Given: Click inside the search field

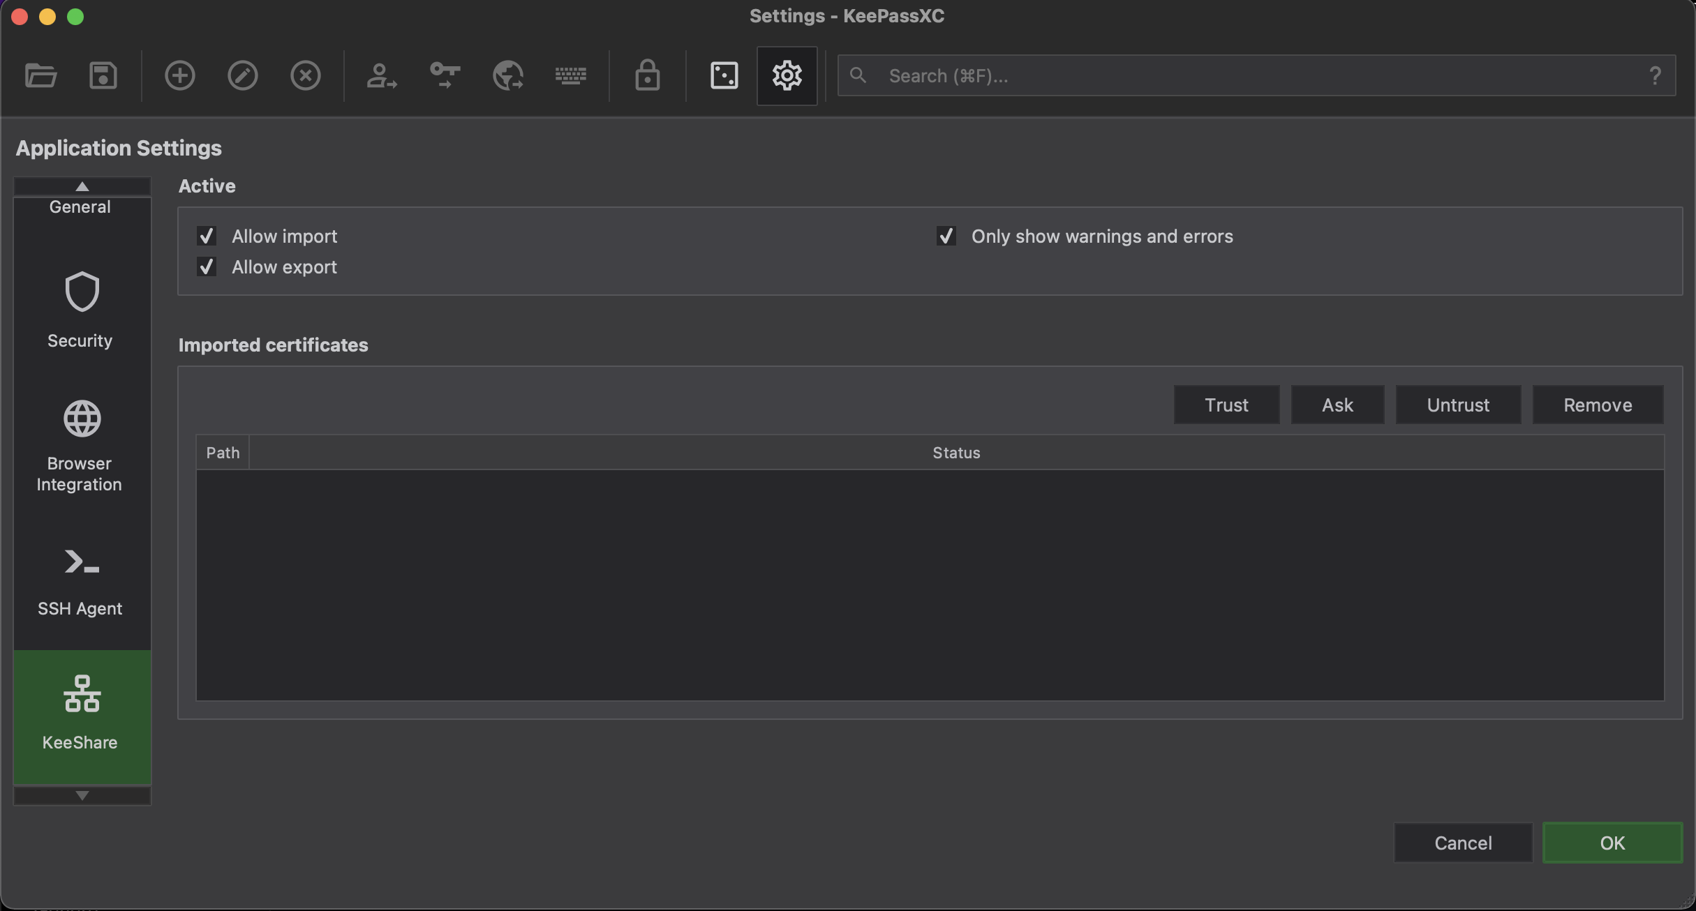Looking at the screenshot, I should point(1117,75).
